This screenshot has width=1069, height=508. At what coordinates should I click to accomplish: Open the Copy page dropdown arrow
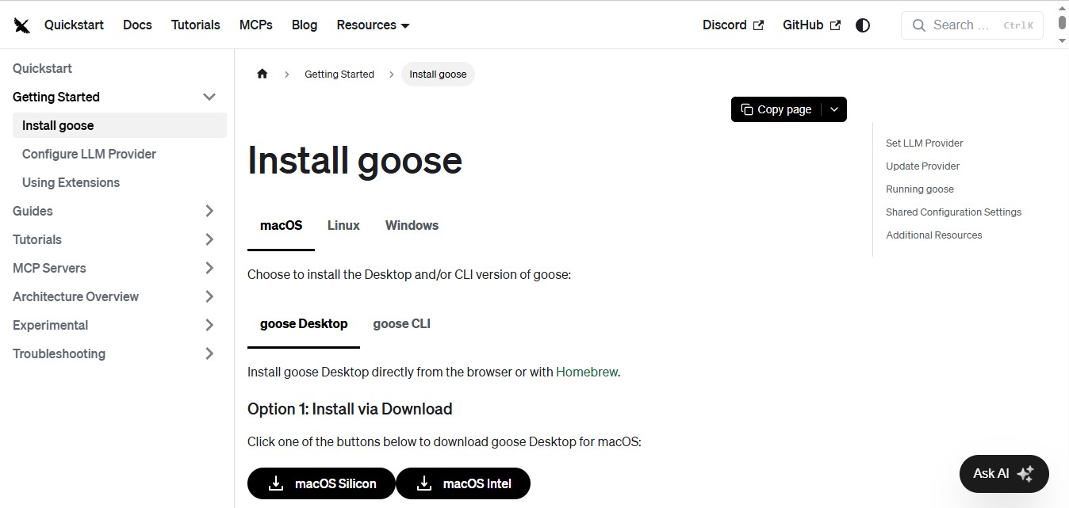[833, 109]
